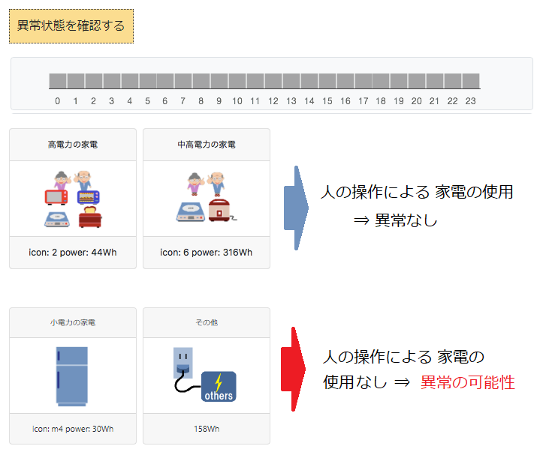Click the red 異常の可能性 text

tap(468, 382)
